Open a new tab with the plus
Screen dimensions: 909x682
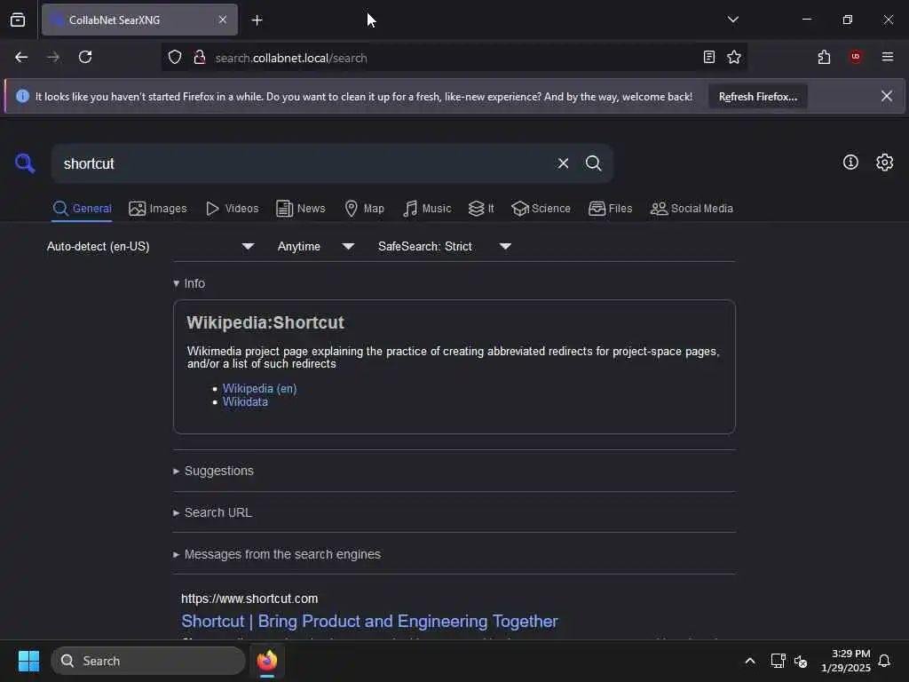257,20
